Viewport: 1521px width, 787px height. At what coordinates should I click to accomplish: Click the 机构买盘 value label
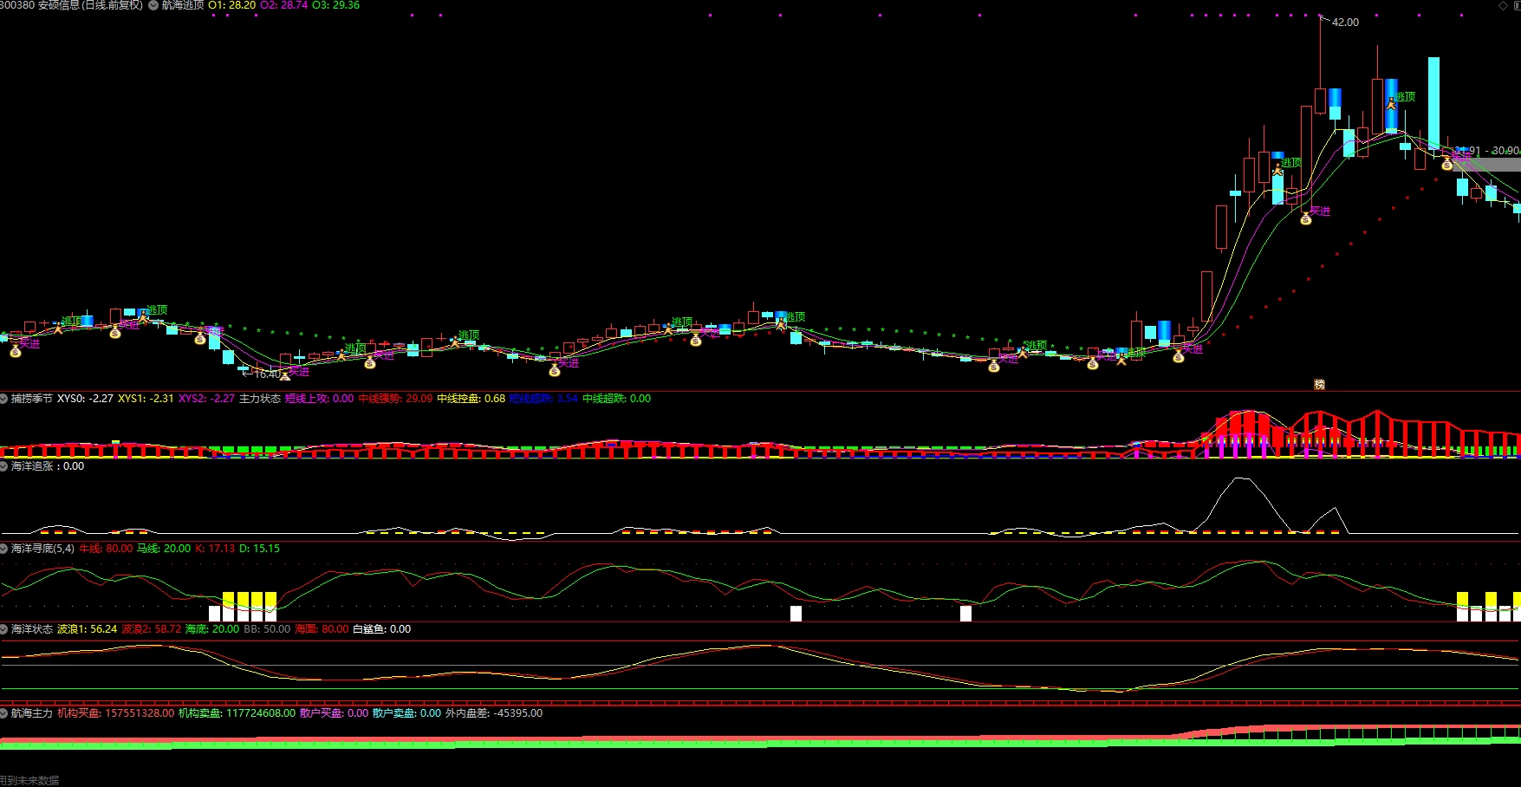coord(115,713)
